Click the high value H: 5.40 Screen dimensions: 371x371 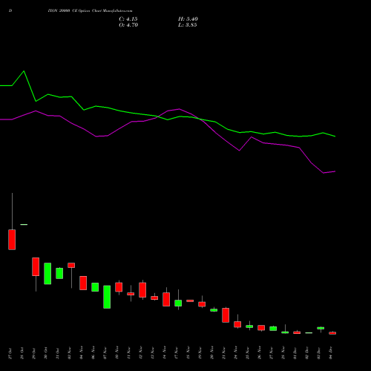click(188, 19)
